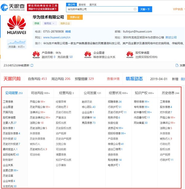The width and height of the screenshot is (185, 189).
Task: Switch to the 查老板 search tab
Action: (x=82, y=5)
